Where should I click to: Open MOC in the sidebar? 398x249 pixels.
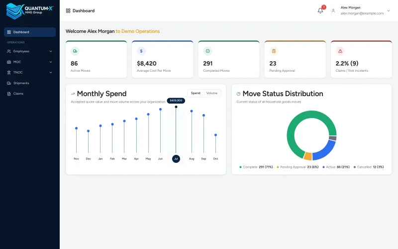(x=30, y=62)
